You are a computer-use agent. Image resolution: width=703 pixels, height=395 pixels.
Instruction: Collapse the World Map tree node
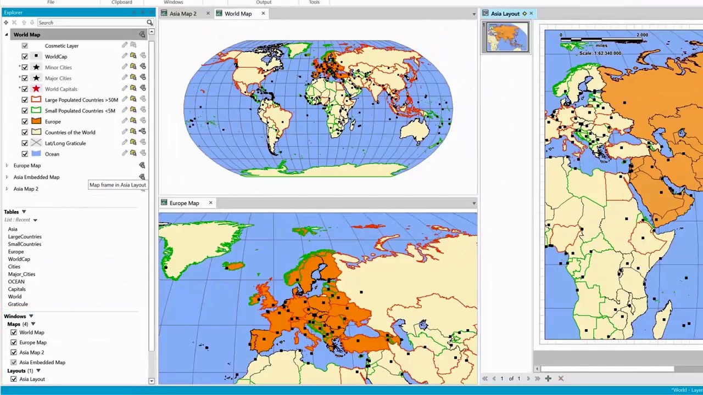pos(7,35)
